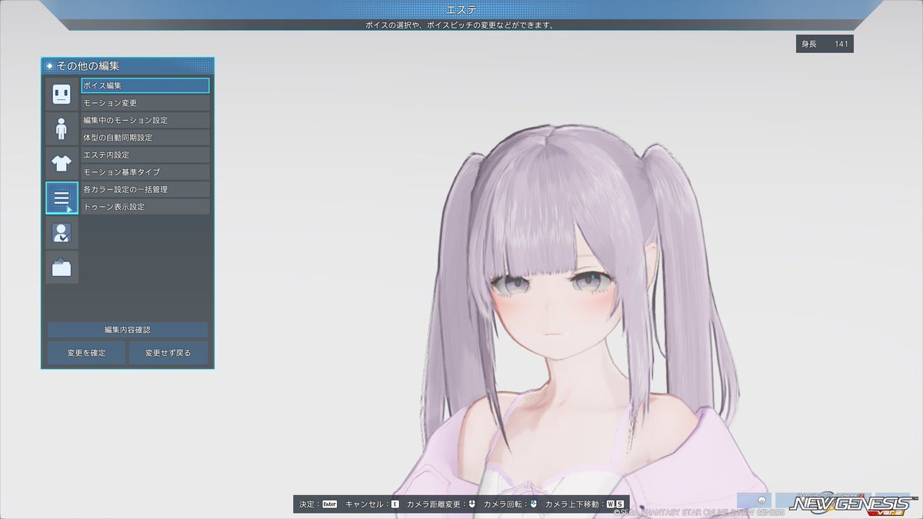This screenshot has width=923, height=519.
Task: Select the list-lines other edits icon
Action: pos(62,198)
